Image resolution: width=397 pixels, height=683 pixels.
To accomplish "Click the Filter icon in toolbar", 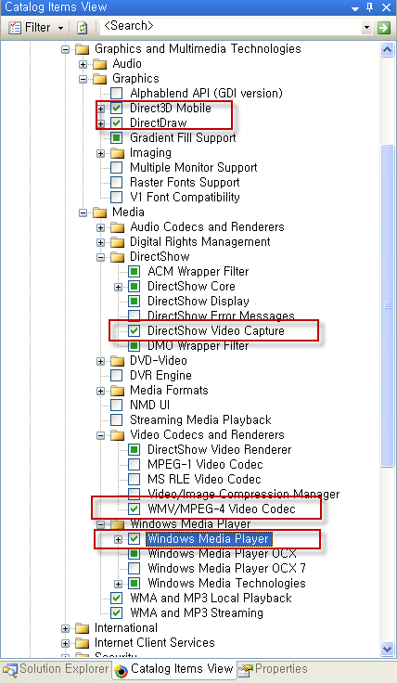I will (x=15, y=28).
